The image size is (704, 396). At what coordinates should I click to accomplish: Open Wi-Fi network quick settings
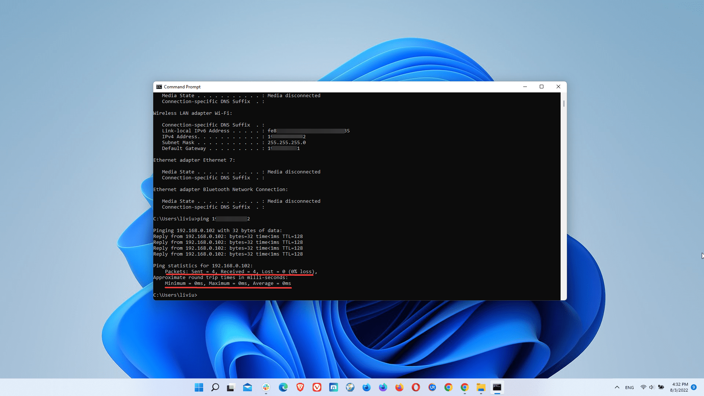click(x=643, y=387)
